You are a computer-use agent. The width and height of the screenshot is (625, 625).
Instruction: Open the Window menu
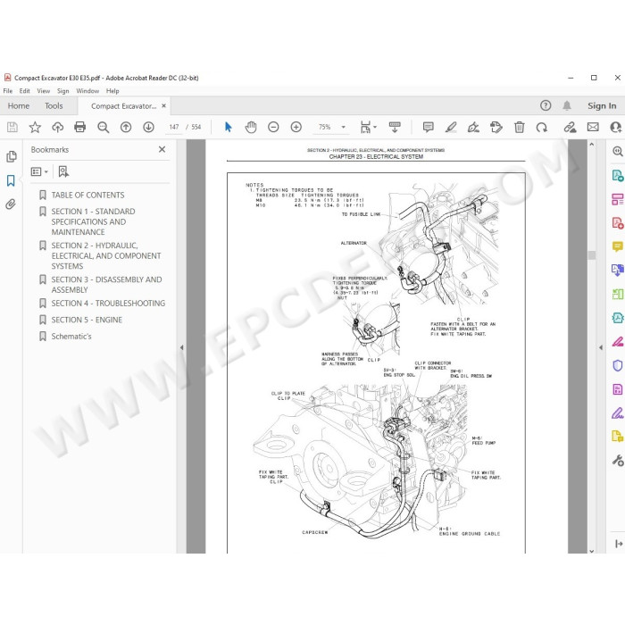pos(87,91)
